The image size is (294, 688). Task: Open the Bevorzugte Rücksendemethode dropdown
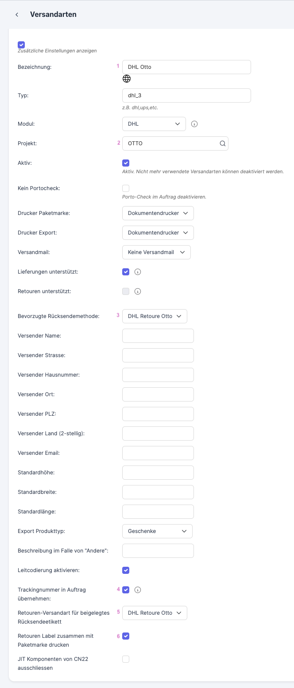[155, 316]
